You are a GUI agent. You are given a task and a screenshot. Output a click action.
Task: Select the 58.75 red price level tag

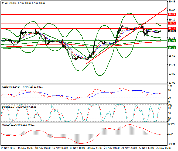pyautogui.click(x=172, y=24)
